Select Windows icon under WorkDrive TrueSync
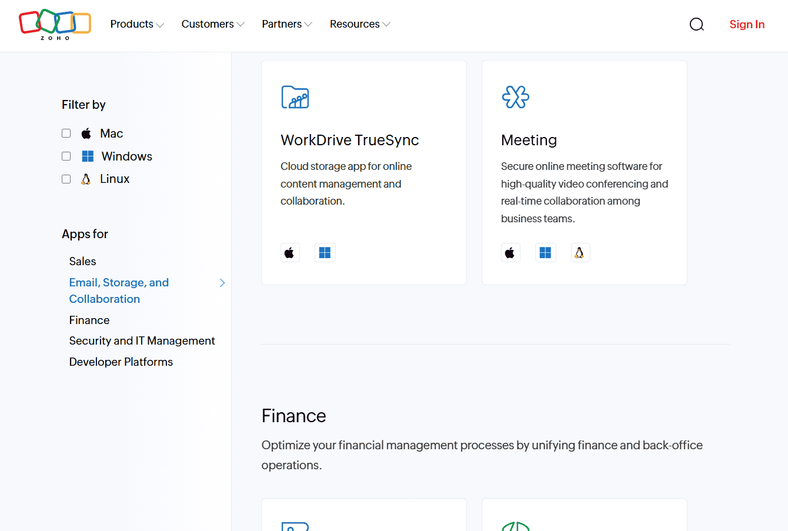Viewport: 788px width, 531px height. (x=325, y=253)
